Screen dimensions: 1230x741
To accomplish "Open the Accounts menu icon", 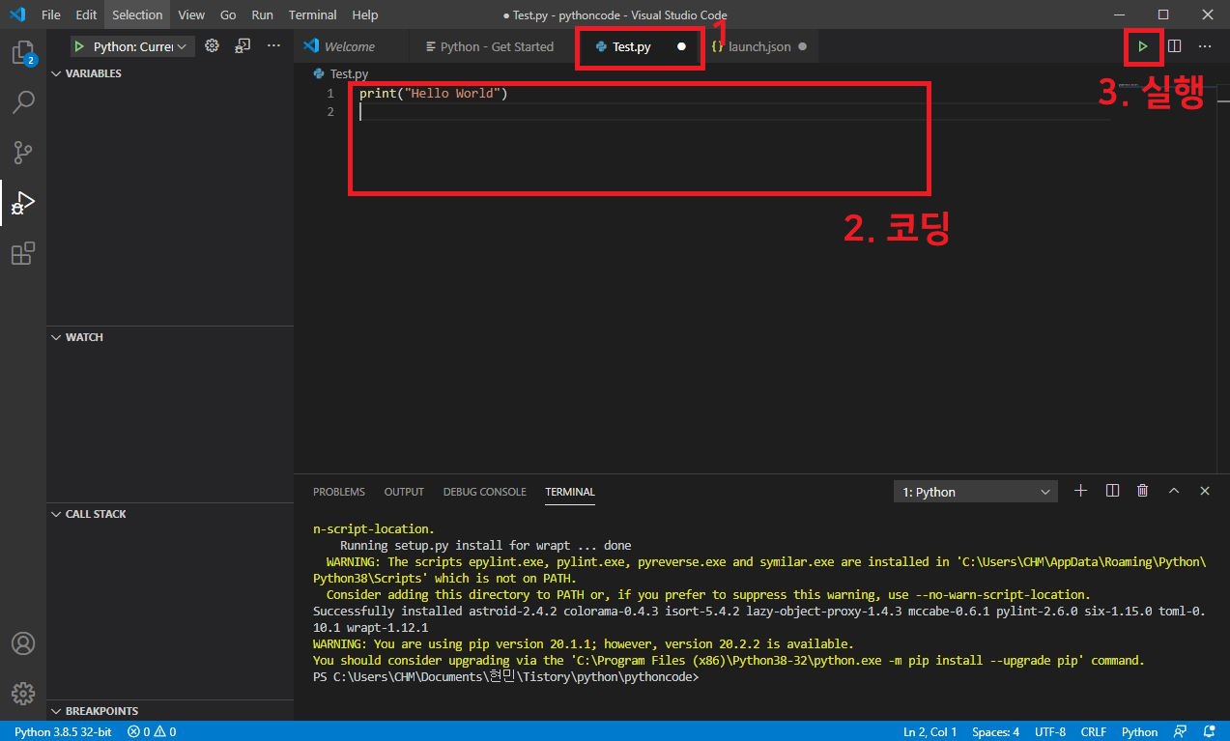I will point(23,643).
